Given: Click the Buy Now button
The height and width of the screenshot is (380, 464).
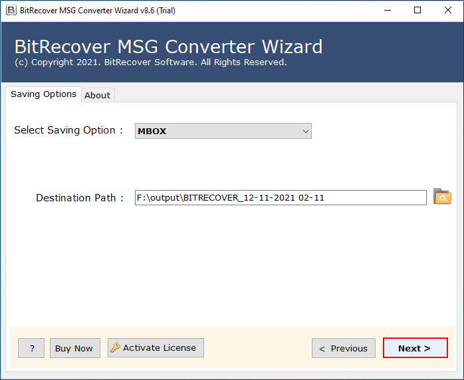Looking at the screenshot, I should tap(75, 348).
